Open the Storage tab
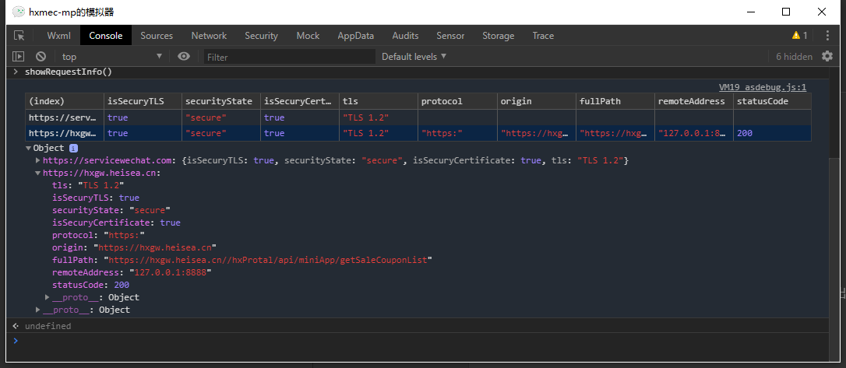Image resolution: width=846 pixels, height=368 pixels. [498, 36]
